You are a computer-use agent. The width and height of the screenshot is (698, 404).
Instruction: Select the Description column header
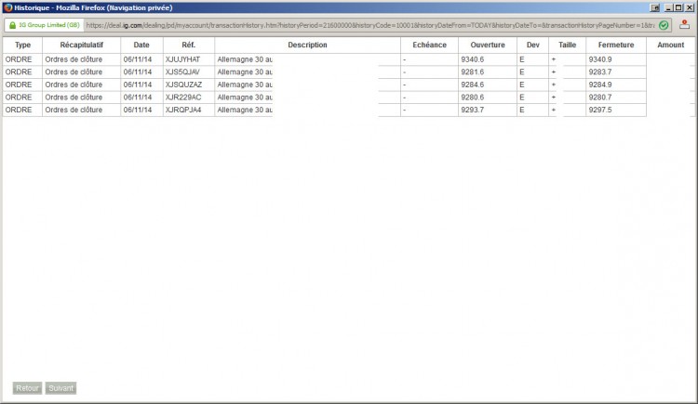point(307,45)
